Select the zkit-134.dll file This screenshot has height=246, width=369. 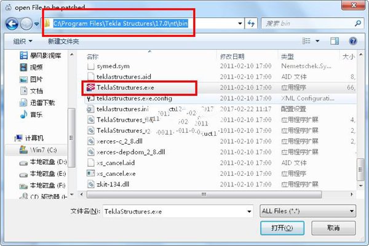pos(113,184)
